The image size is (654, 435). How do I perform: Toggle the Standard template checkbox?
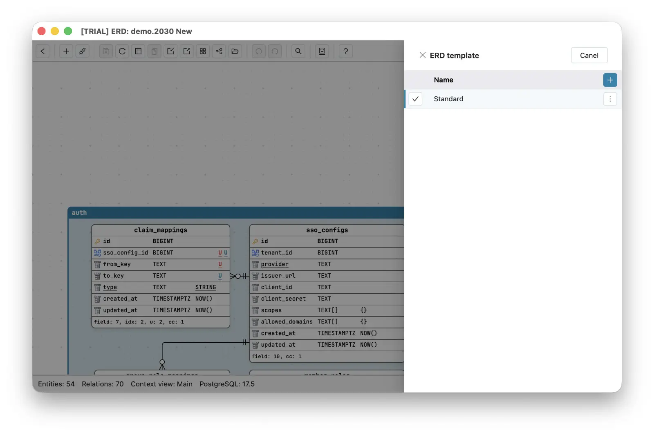[x=415, y=99]
